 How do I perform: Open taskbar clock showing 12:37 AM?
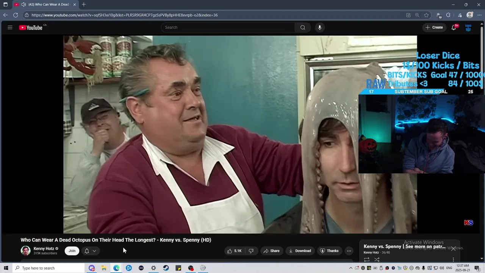coord(463,268)
